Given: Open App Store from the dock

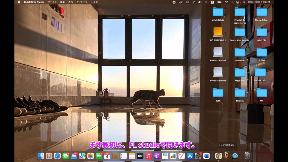Looking at the screenshot, I should [x=190, y=156].
